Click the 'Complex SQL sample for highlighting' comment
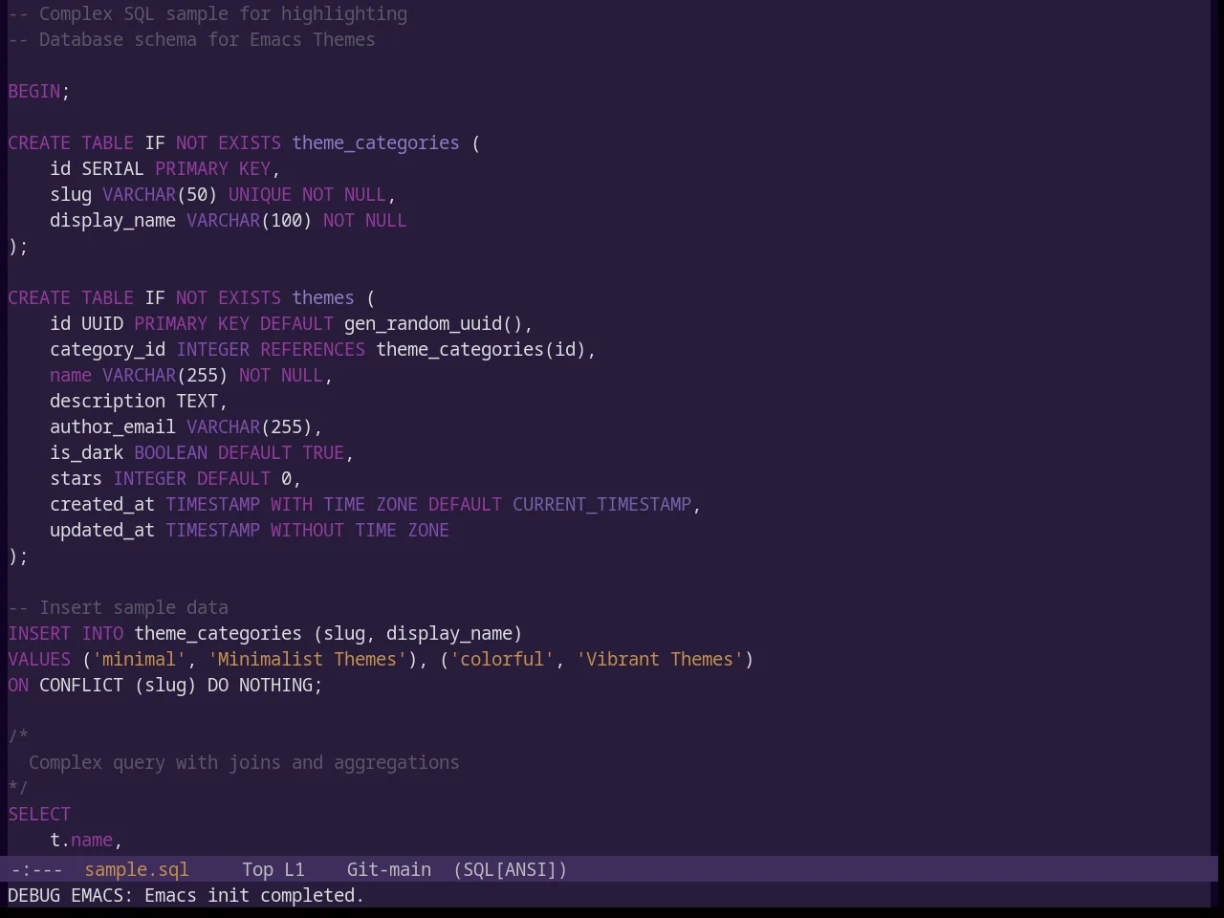This screenshot has height=918, width=1224. click(208, 13)
